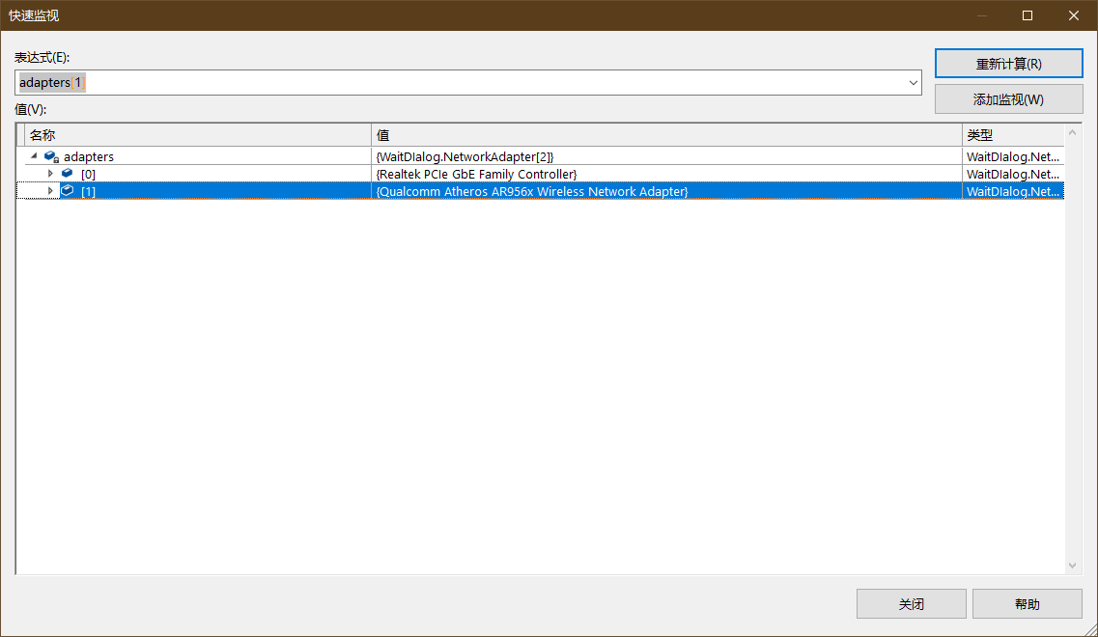Click the scrollbar up arrow

1072,132
